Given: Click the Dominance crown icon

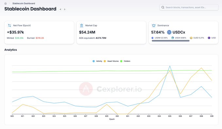Looking at the screenshot, I should pyautogui.click(x=154, y=25).
